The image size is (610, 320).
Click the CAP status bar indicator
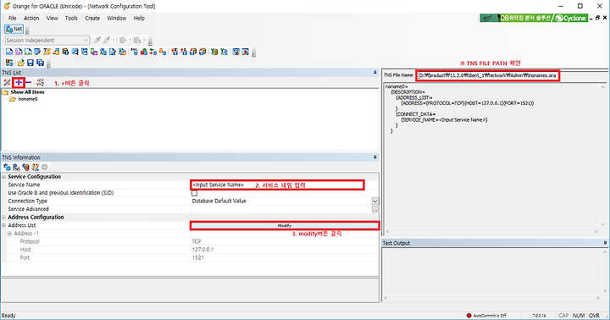[x=563, y=315]
